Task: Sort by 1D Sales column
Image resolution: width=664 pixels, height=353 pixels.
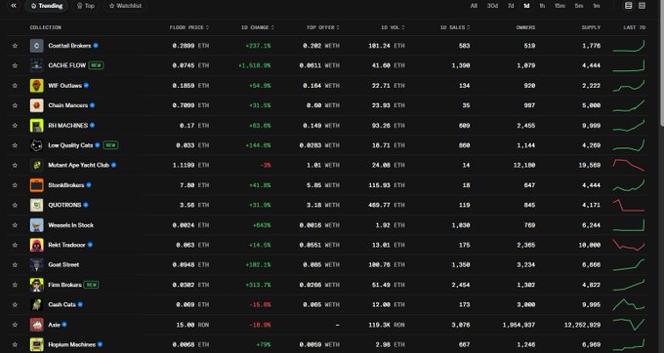Action: pyautogui.click(x=455, y=27)
